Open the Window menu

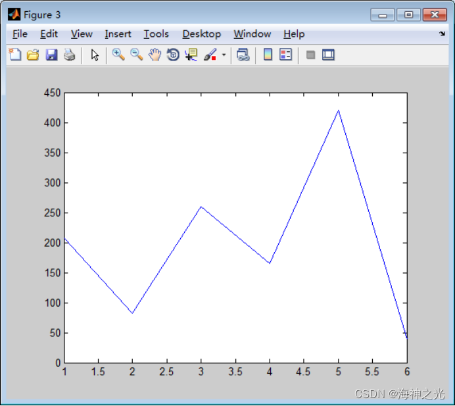[252, 34]
